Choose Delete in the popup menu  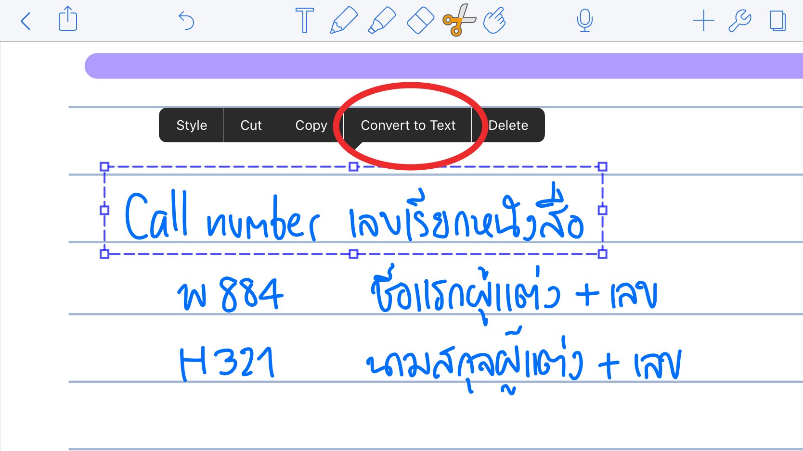pyautogui.click(x=508, y=125)
